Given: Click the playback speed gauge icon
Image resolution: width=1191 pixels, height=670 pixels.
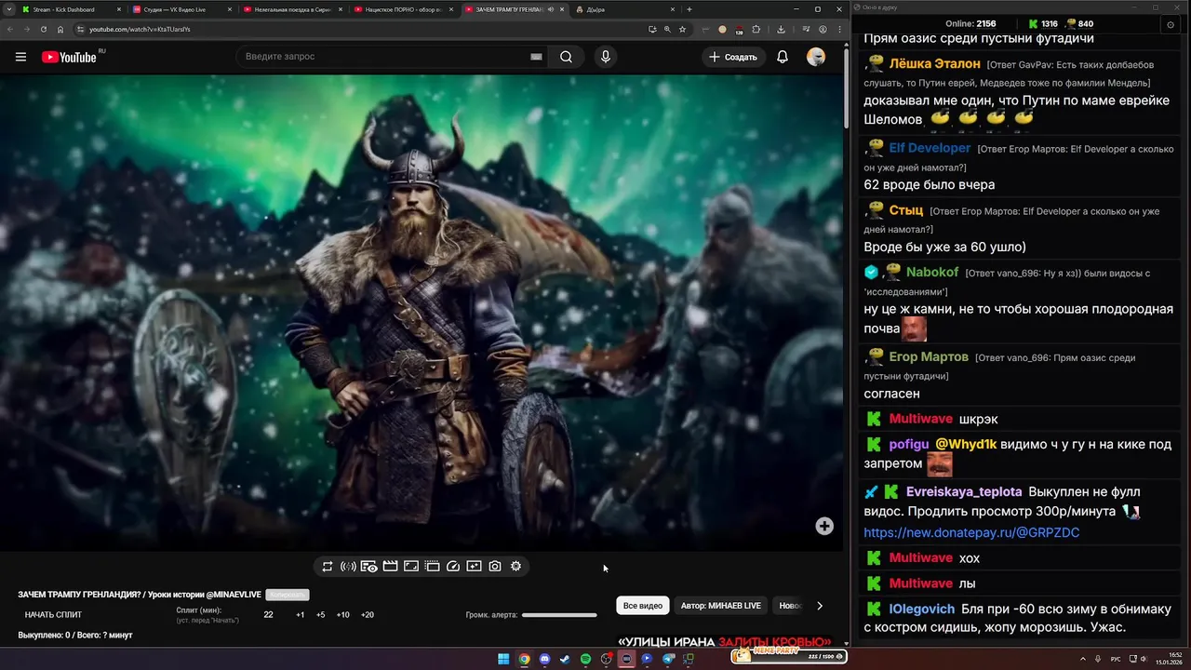Looking at the screenshot, I should point(453,566).
